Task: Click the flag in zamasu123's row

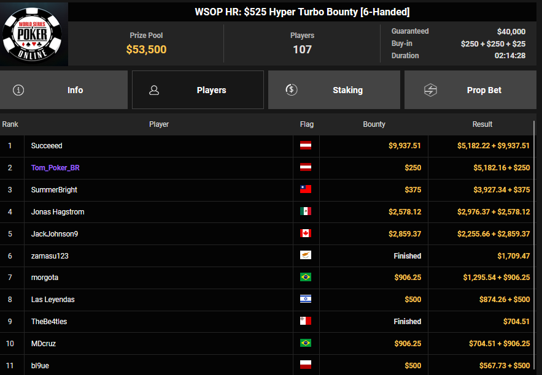Action: [x=306, y=256]
